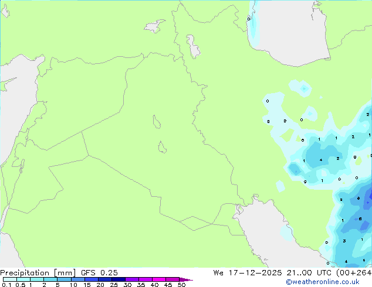Select the 0.5–1 mm legend swatch
The height and width of the screenshot is (287, 372).
click(x=23, y=279)
